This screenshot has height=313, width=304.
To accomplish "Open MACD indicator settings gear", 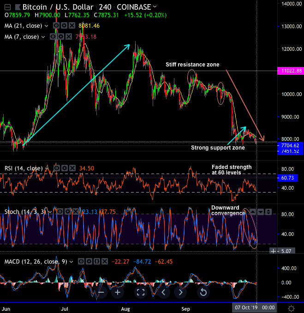I will (89, 261).
